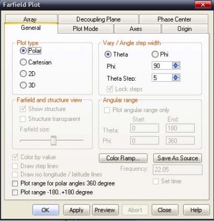Image resolution: width=214 pixels, height=221 pixels.
Task: Open the Decoupling Plane tab
Action: (98, 19)
